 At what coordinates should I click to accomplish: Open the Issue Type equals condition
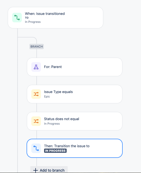click(x=75, y=94)
